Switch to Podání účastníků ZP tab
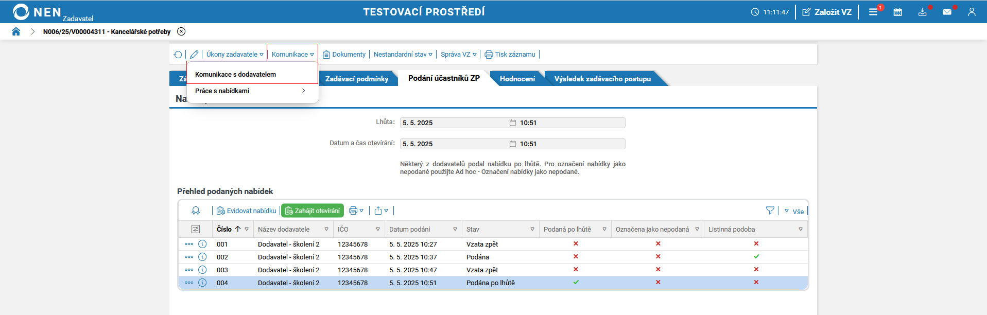 click(444, 78)
